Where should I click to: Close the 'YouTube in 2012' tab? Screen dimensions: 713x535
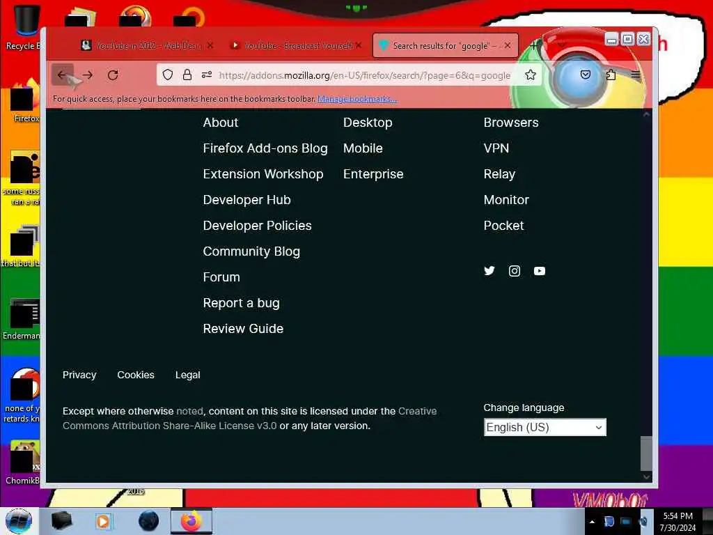(x=210, y=45)
